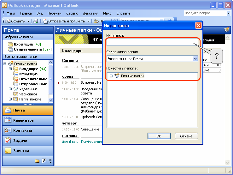This screenshot has width=233, height=175.
Task: Click folder list scroll up arrow
Action: [50, 63]
